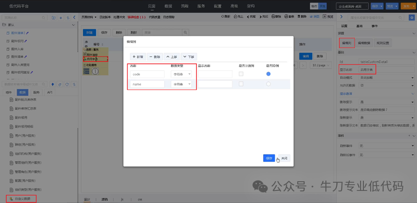Image resolution: width=417 pixels, height=203 pixels.
Task: Click the search icon beside the table search box
Action: 185,32
